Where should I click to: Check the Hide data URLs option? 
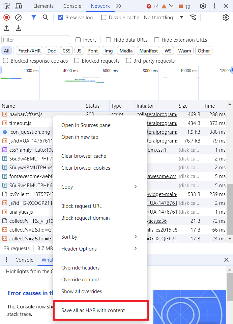pyautogui.click(x=108, y=40)
